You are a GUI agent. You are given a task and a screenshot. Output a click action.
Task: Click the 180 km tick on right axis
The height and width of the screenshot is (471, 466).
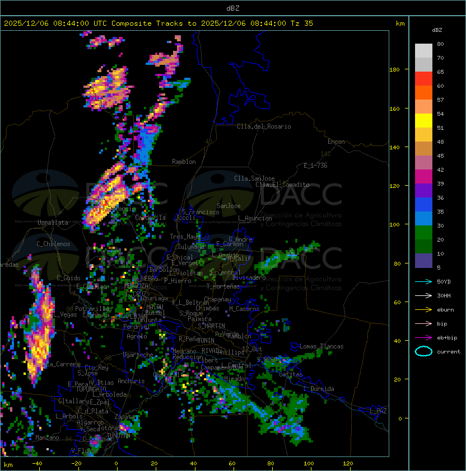[x=394, y=70]
